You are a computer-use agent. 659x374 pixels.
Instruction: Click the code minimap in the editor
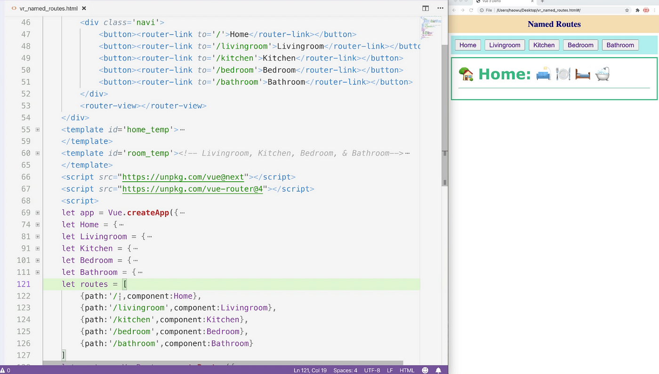pyautogui.click(x=430, y=27)
